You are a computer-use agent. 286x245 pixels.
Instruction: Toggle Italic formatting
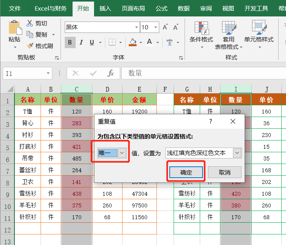pos(81,42)
